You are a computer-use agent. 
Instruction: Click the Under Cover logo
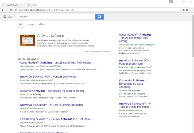point(8,16)
